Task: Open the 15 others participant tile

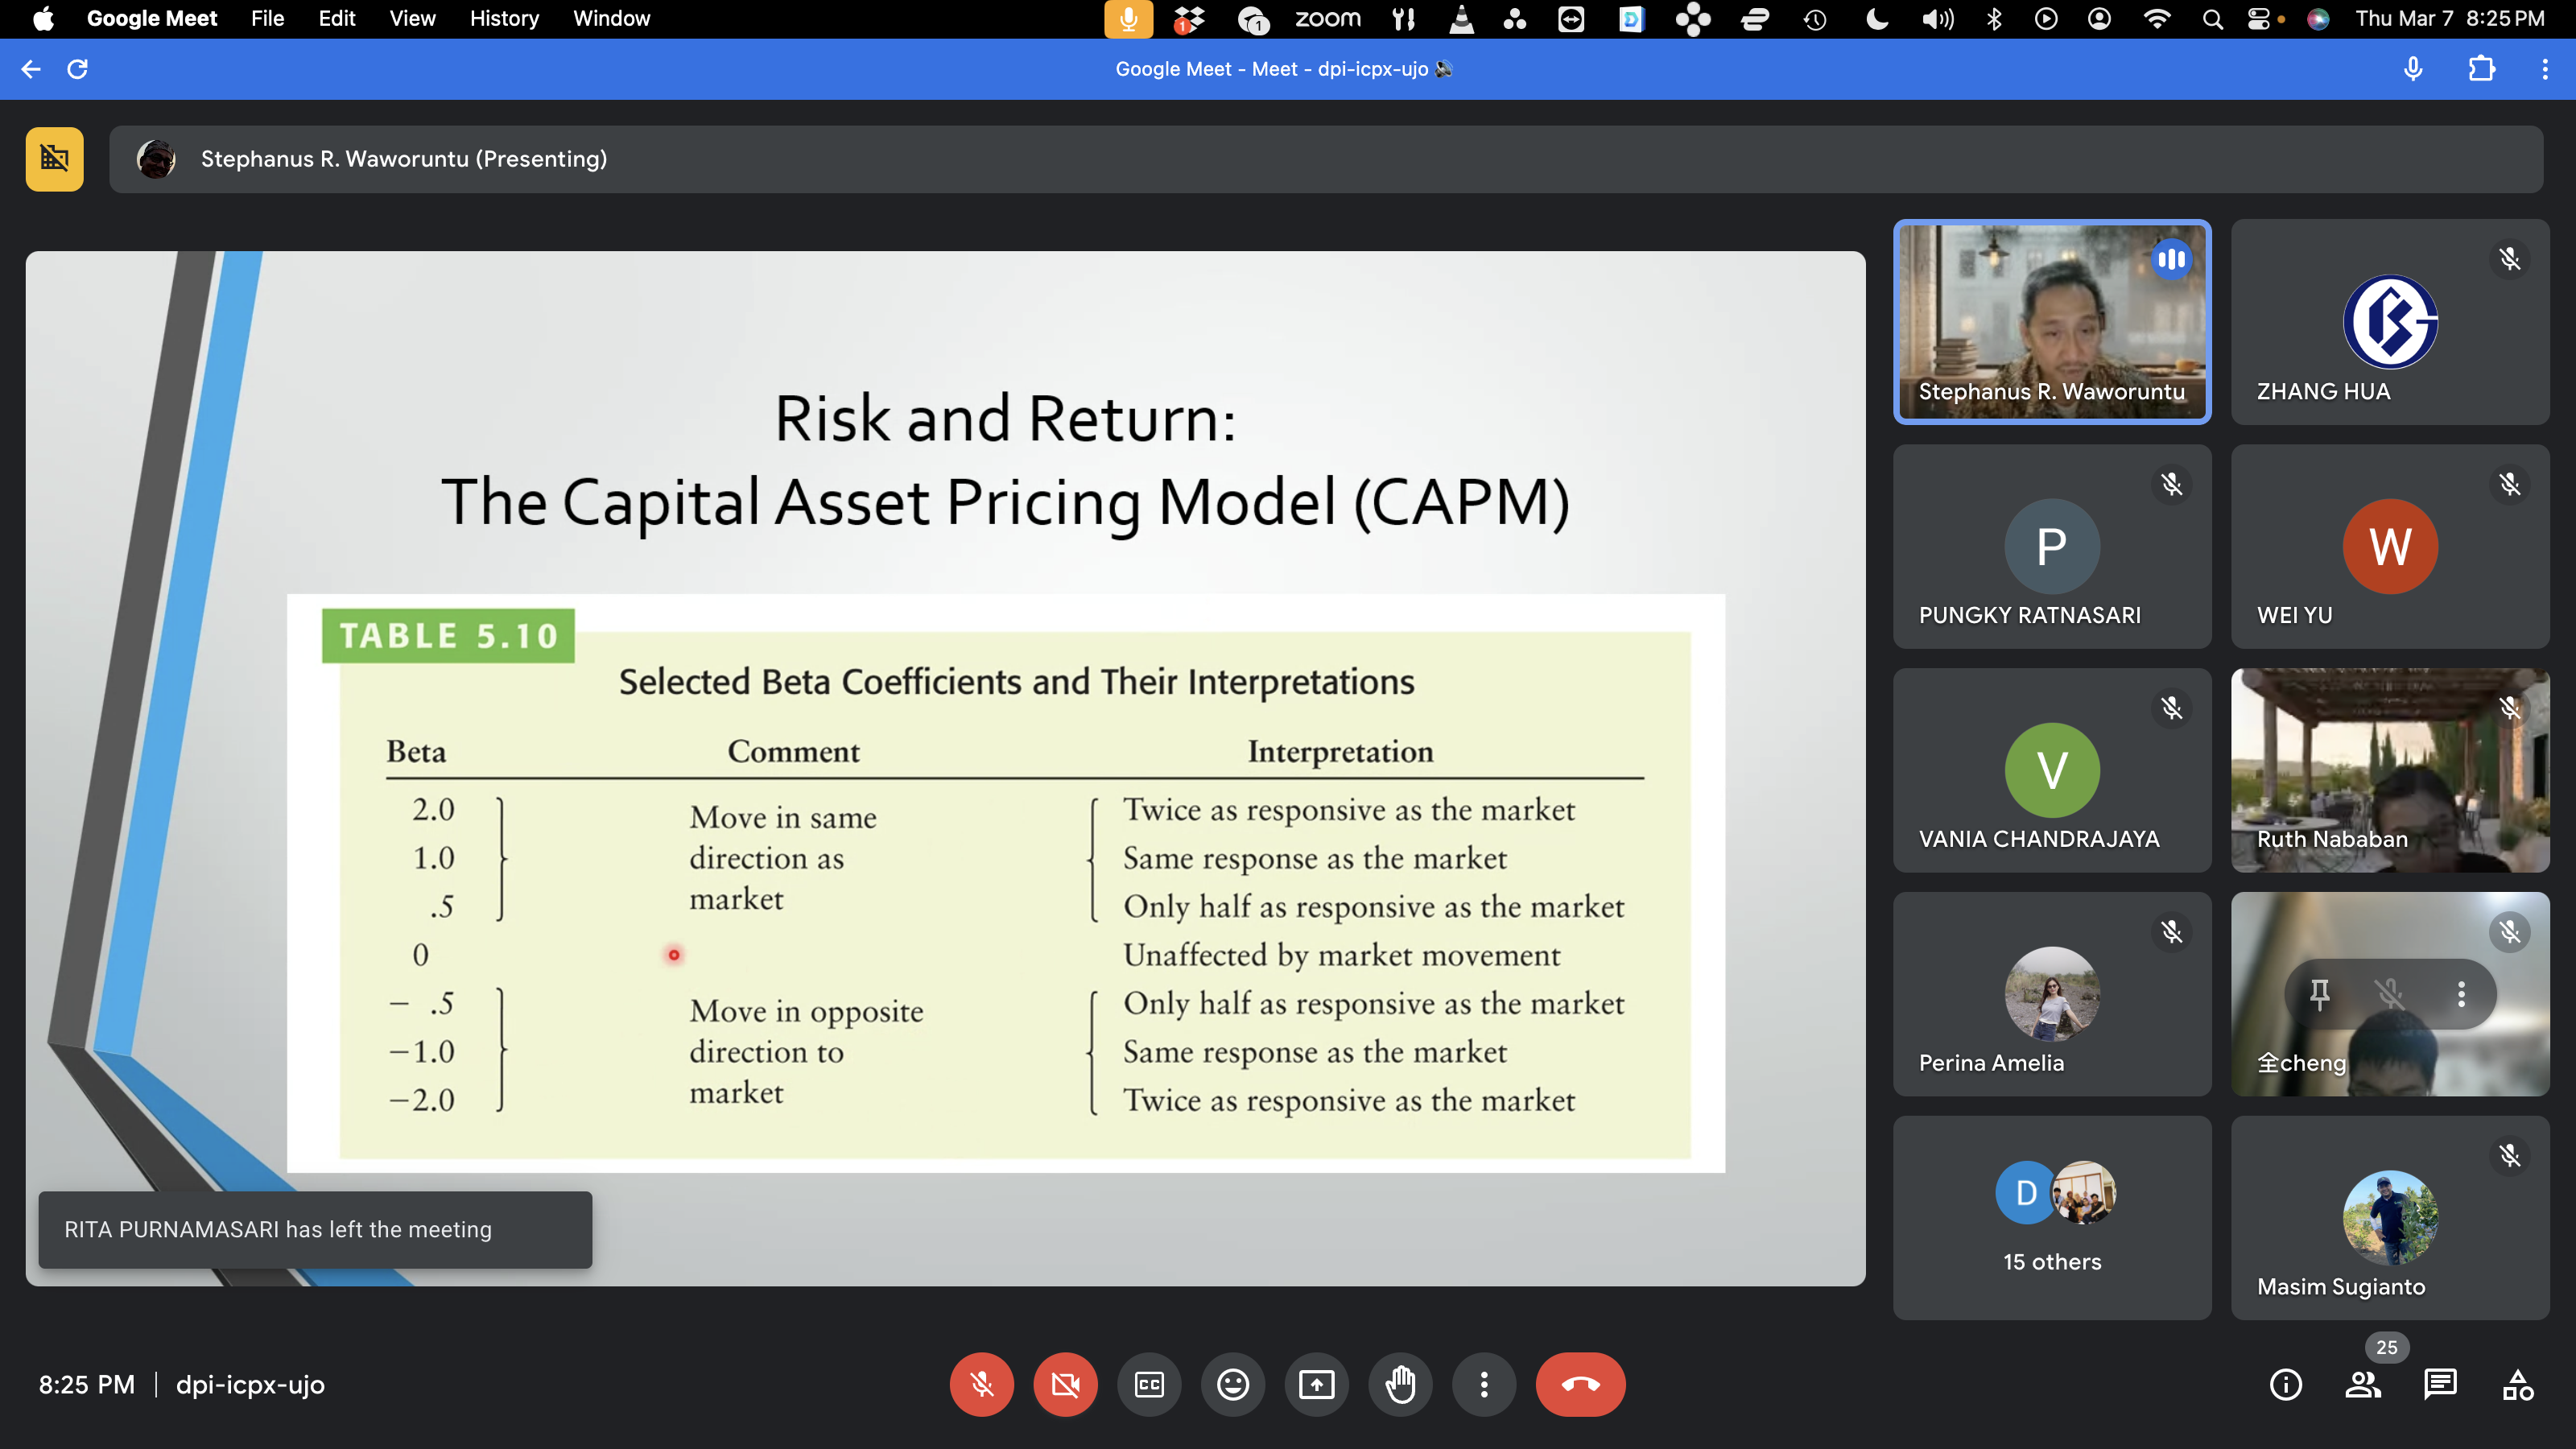Action: tap(2052, 1217)
